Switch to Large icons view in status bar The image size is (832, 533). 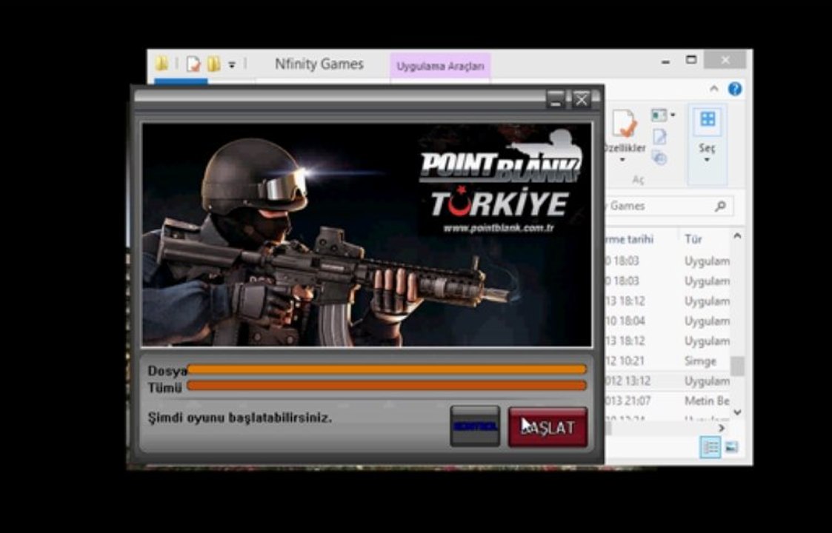(732, 447)
